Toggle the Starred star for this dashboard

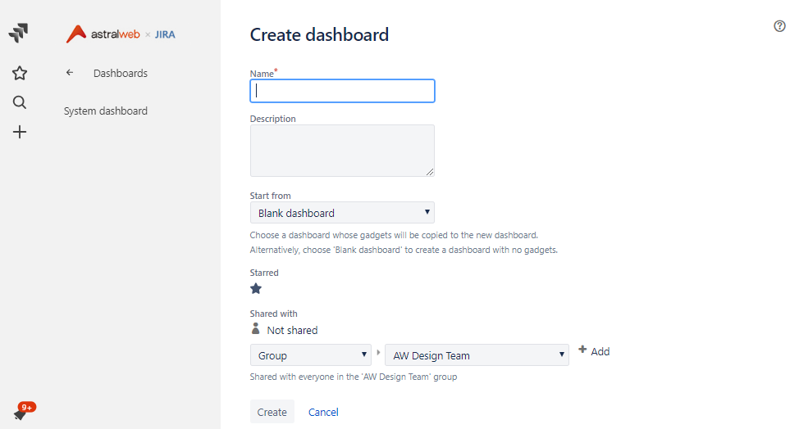[256, 289]
